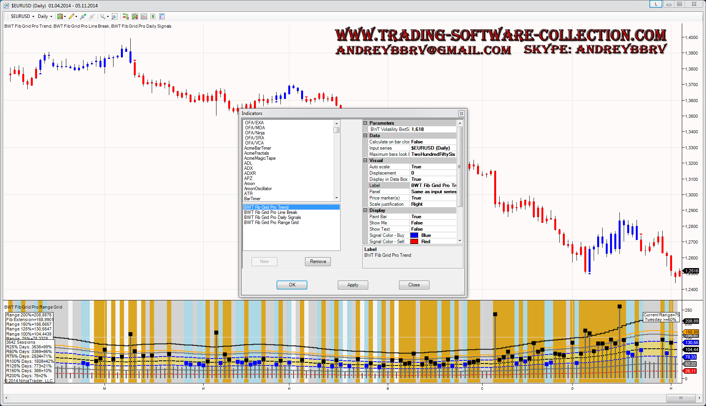Screen dimensions: 706x406
Task: Click the green dollar-sign document icon
Action: [x=153, y=16]
